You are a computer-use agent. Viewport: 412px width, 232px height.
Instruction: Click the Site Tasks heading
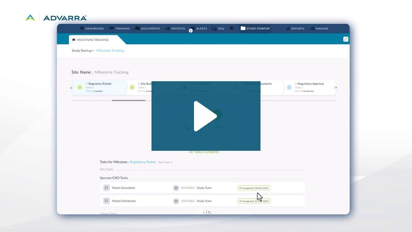click(x=107, y=169)
